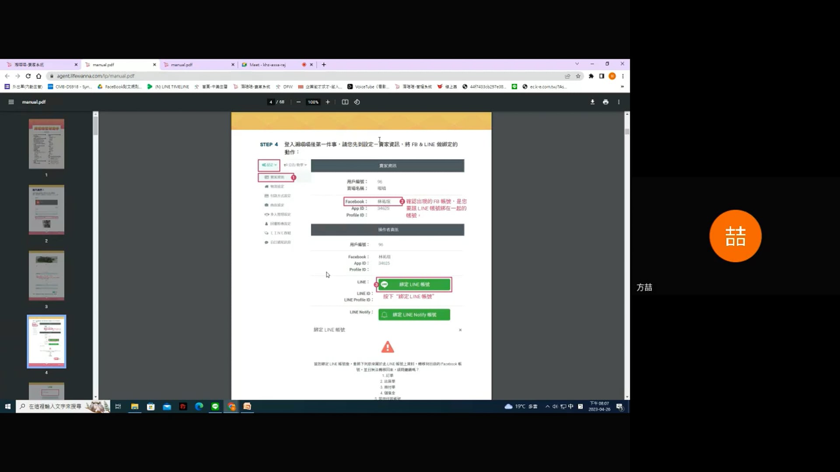Screen dimensions: 840x472
Task: Bookmark this page with the star icon
Action: pos(578,76)
